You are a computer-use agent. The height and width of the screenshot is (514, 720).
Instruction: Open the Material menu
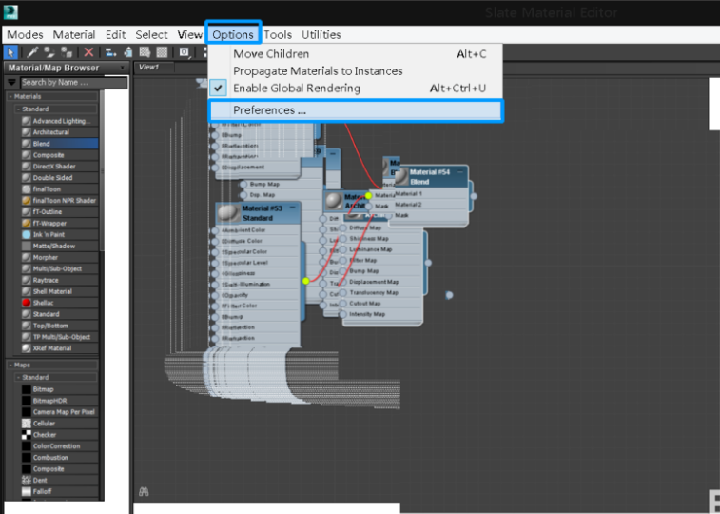click(x=74, y=35)
